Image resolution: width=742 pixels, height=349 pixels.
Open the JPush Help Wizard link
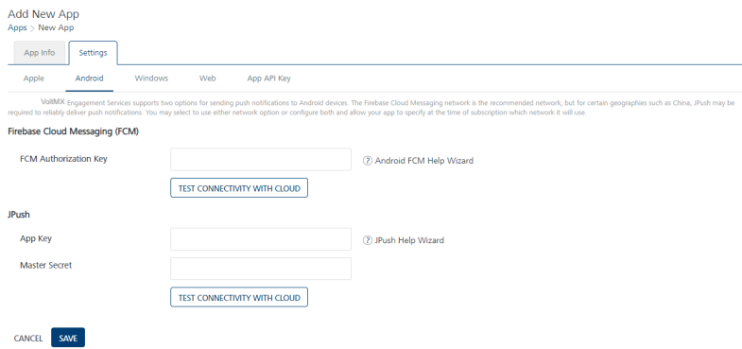409,240
